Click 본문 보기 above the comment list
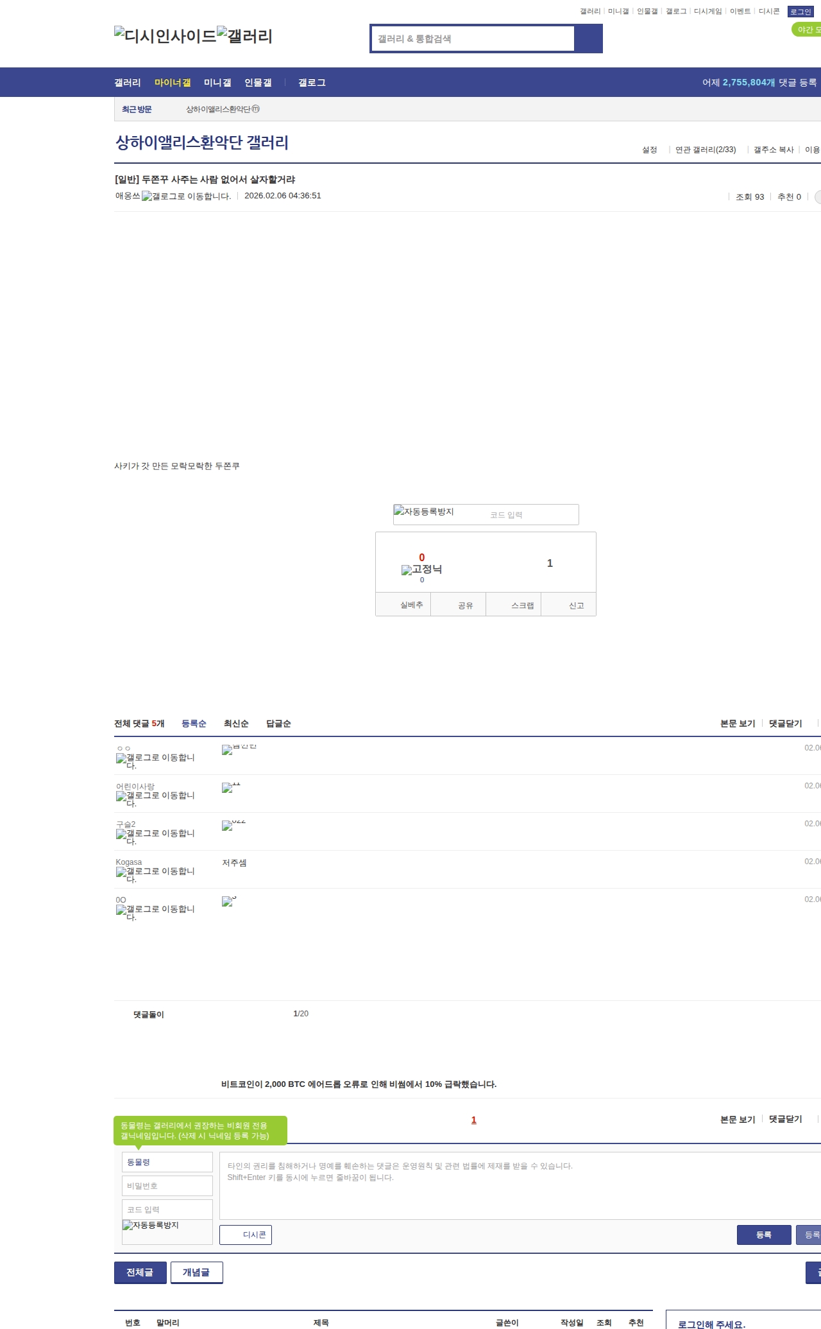 (x=738, y=724)
